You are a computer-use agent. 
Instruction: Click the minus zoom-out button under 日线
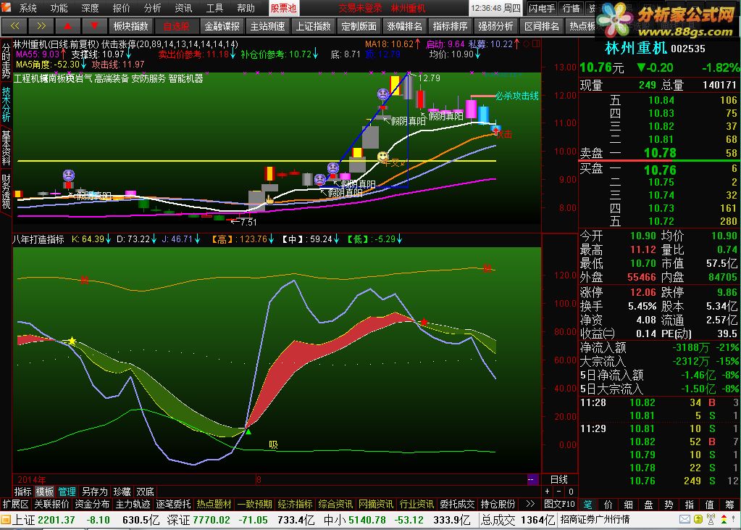559,492
